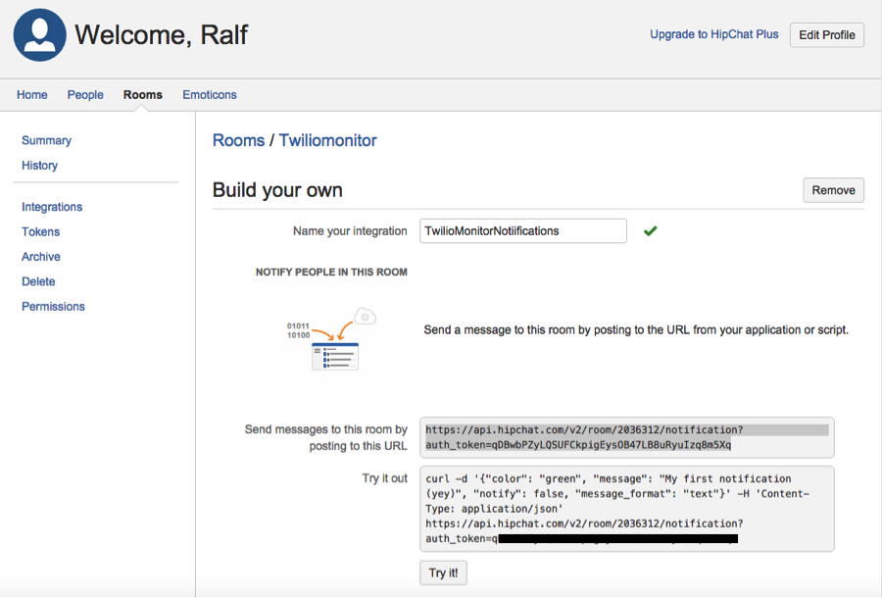Click the Archive sidebar link
Viewport: 882px width, 598px height.
(x=41, y=256)
